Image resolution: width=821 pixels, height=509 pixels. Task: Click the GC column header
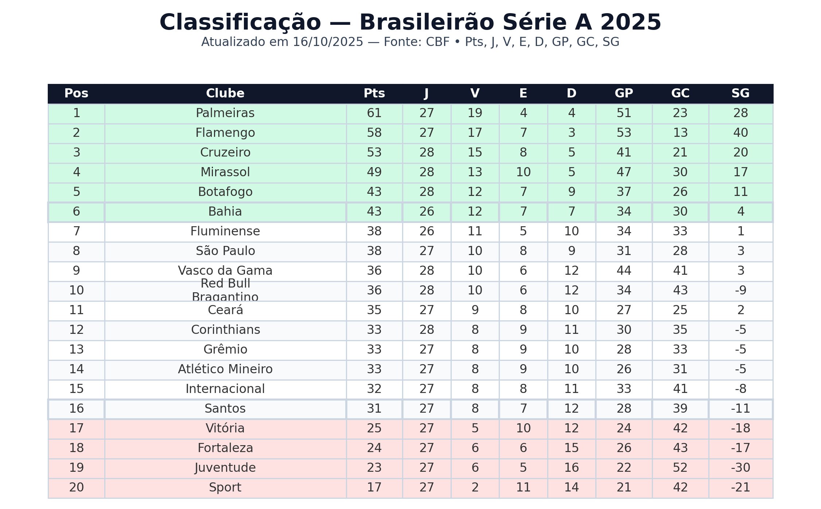click(680, 94)
